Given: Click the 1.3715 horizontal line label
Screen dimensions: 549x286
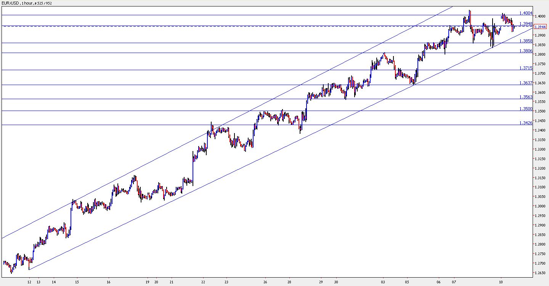Looking at the screenshot, I should [x=526, y=68].
